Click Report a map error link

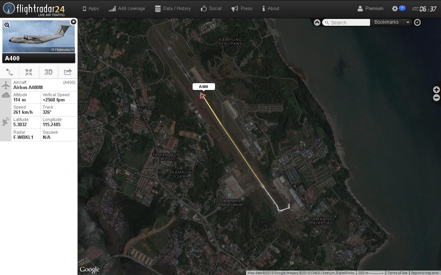(425, 273)
